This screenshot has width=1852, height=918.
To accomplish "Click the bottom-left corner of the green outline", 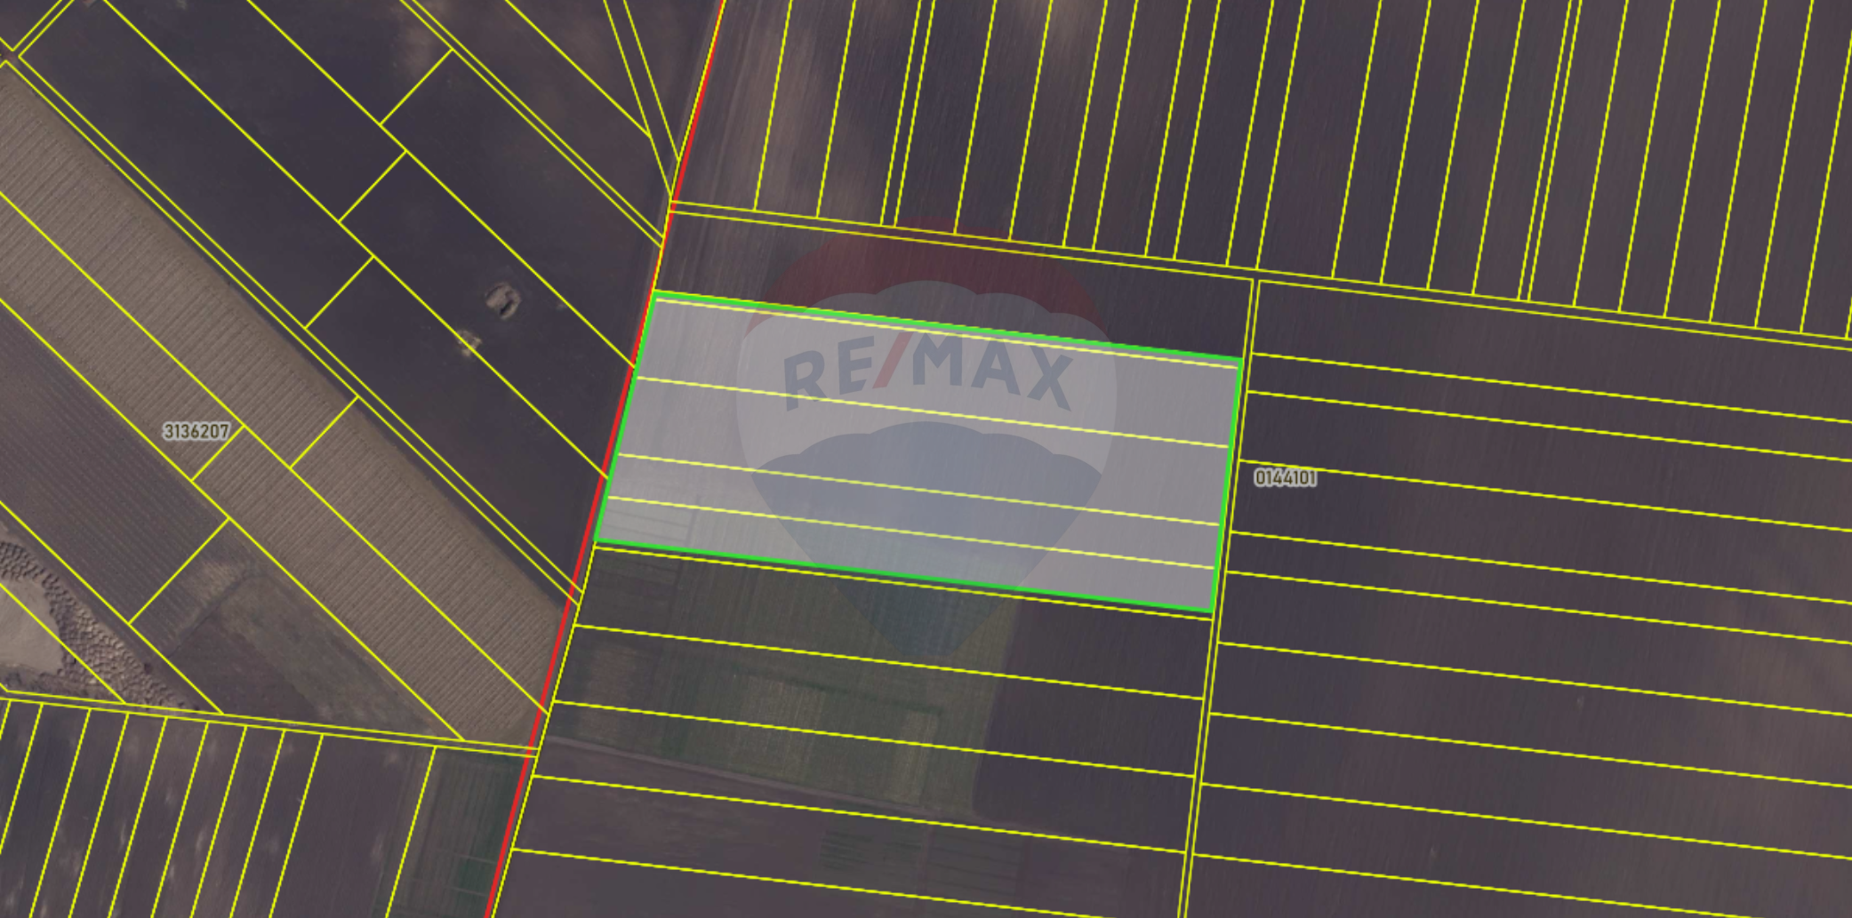I will click(596, 541).
